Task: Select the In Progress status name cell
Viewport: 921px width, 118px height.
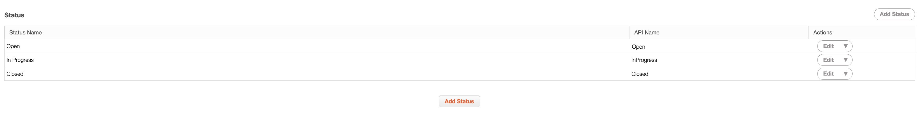Action: [x=20, y=60]
